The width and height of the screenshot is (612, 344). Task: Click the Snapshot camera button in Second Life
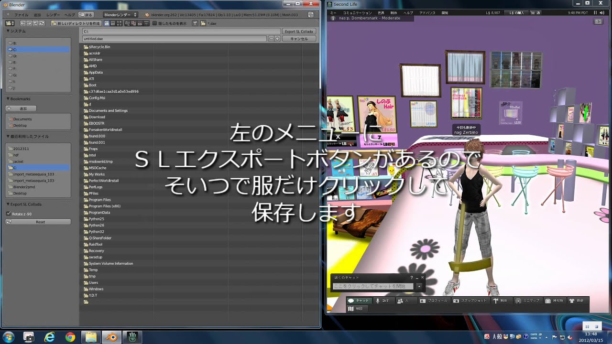point(470,301)
